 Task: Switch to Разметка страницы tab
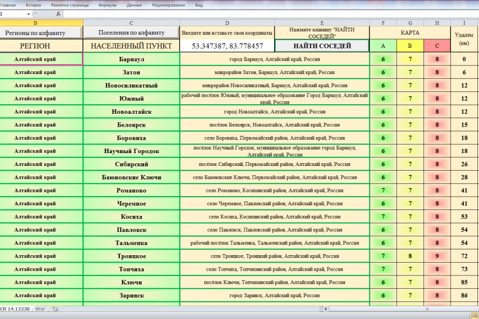pyautogui.click(x=70, y=5)
